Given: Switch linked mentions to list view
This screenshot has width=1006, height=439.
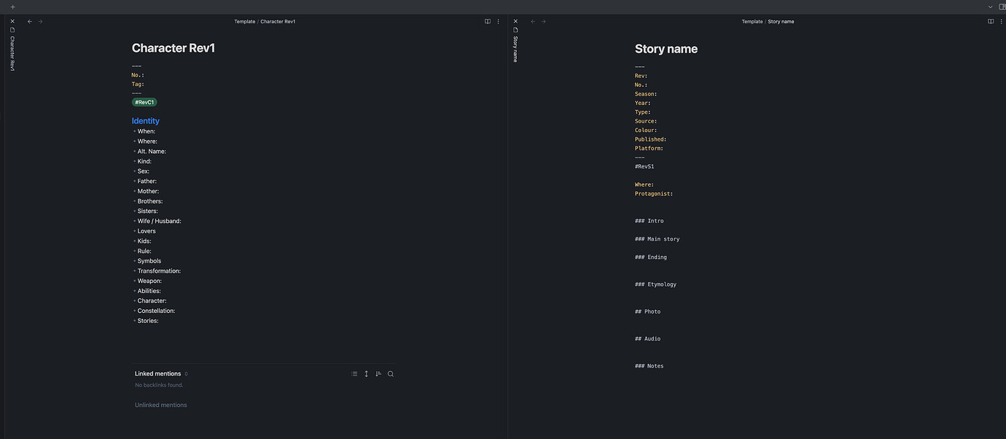Looking at the screenshot, I should click(354, 373).
